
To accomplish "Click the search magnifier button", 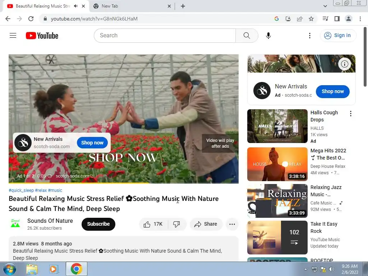I will click(x=247, y=36).
